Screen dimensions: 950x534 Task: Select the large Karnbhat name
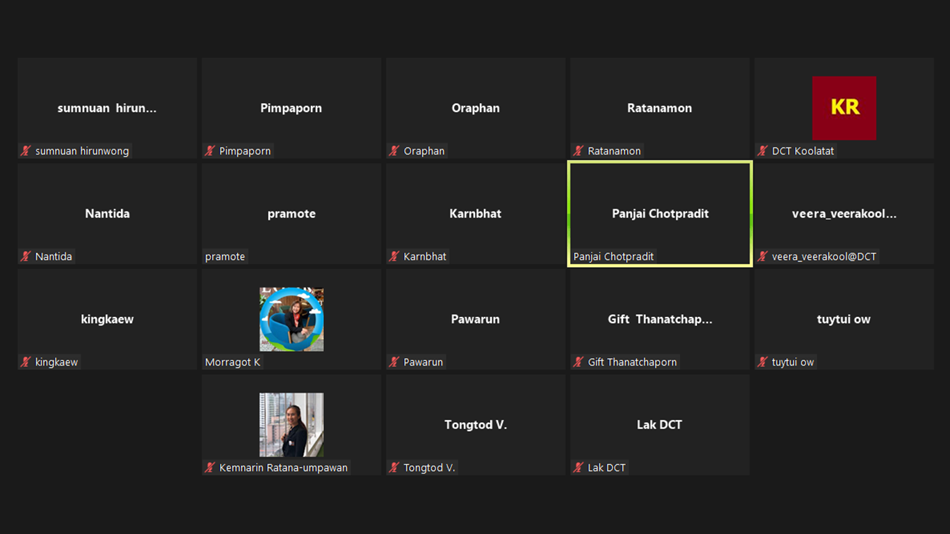(476, 214)
